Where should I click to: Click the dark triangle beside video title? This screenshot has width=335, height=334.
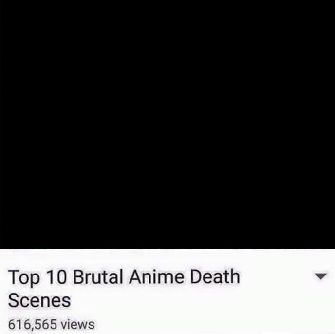321,276
